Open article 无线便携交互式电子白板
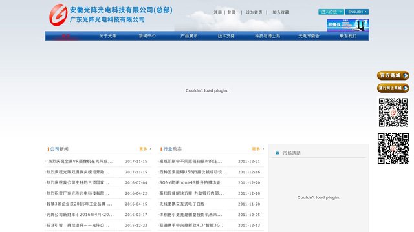The height and width of the screenshot is (232, 414). click(182, 204)
